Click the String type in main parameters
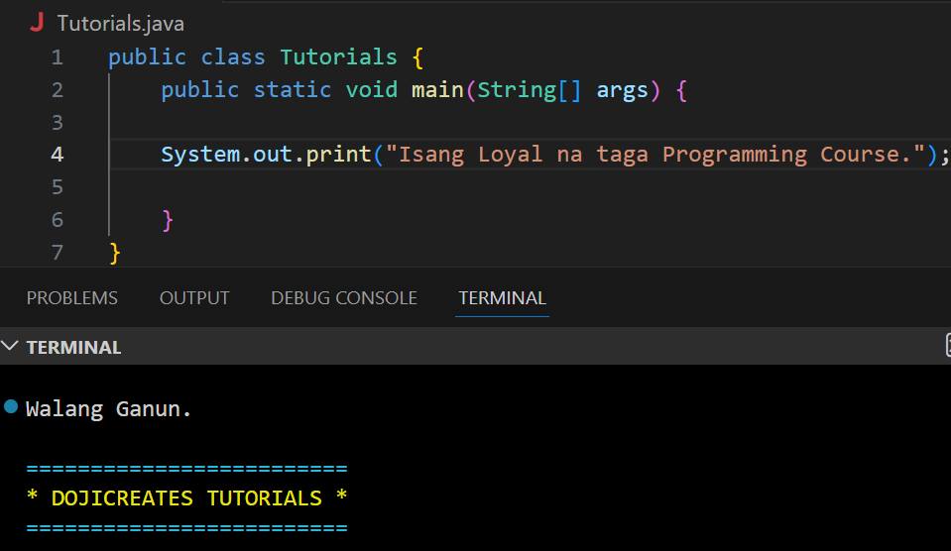The image size is (951, 551). (x=517, y=90)
